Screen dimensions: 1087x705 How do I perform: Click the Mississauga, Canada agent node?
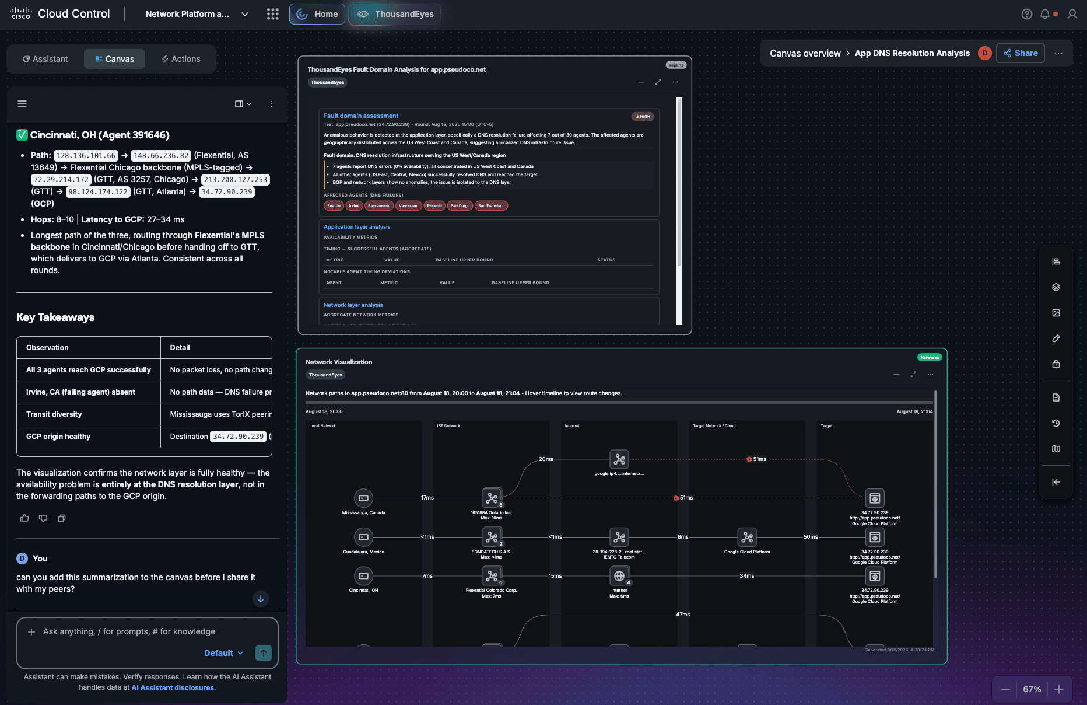(363, 498)
